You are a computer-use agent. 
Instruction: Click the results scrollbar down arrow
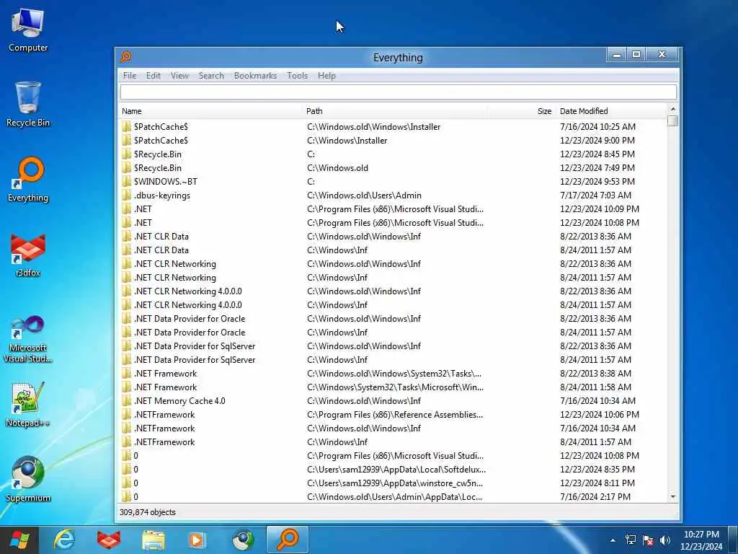point(672,497)
